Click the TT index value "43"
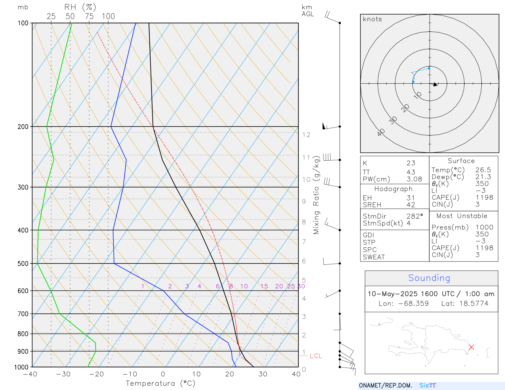 (411, 172)
